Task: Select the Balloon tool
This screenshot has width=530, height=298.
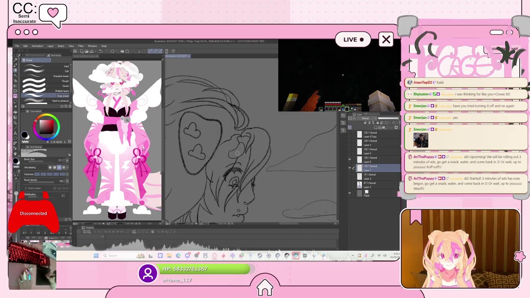Action: tap(16, 138)
